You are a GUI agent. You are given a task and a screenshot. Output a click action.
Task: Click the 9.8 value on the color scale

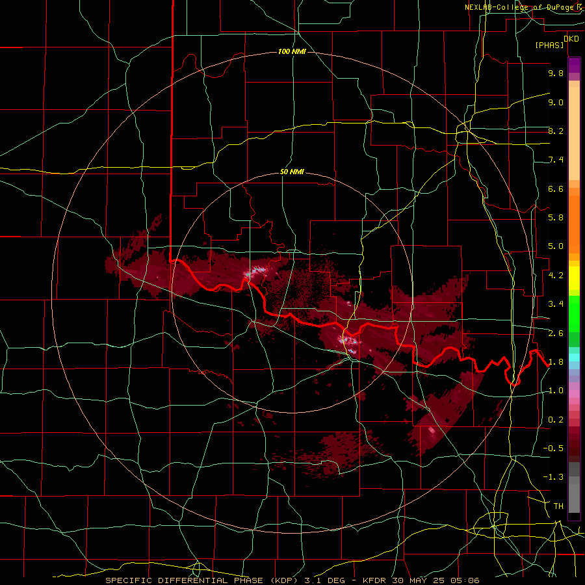pos(556,73)
